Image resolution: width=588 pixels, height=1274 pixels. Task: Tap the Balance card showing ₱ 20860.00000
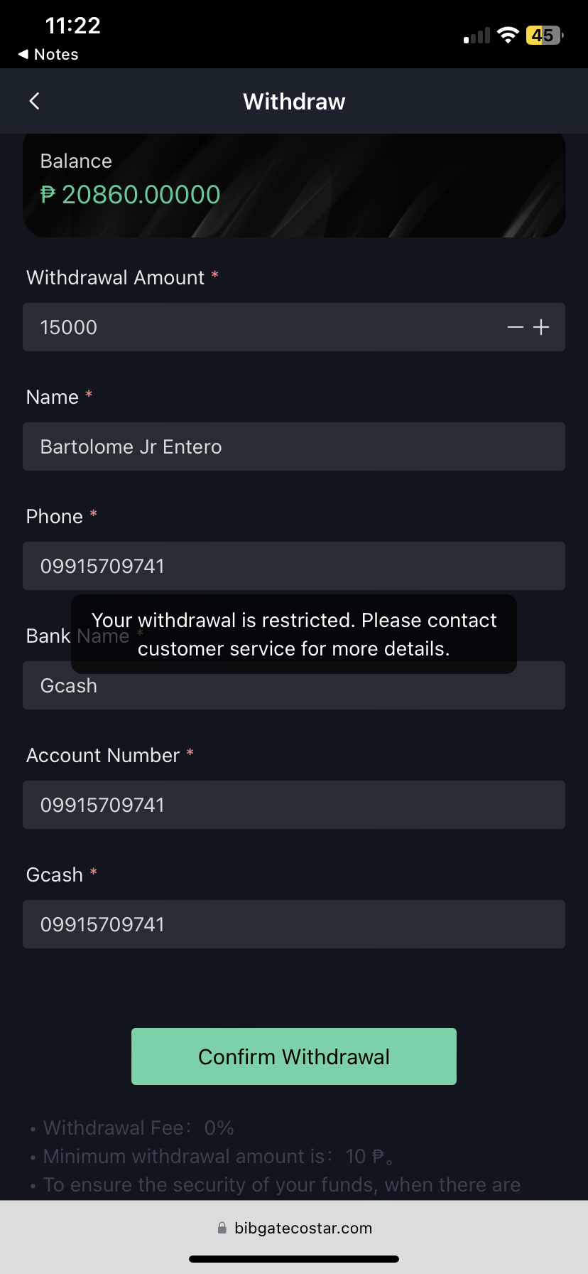(294, 185)
